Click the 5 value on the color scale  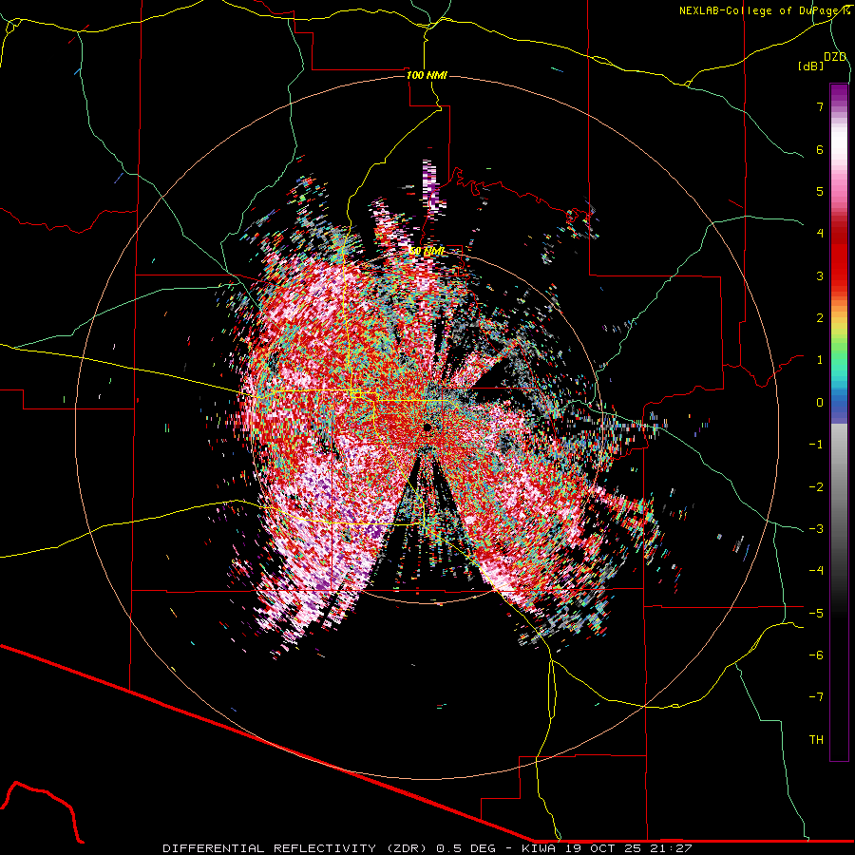pos(820,191)
